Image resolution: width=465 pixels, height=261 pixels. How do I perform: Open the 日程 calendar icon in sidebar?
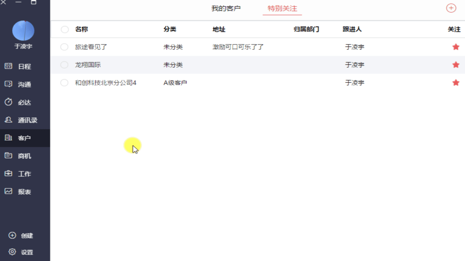(8, 66)
